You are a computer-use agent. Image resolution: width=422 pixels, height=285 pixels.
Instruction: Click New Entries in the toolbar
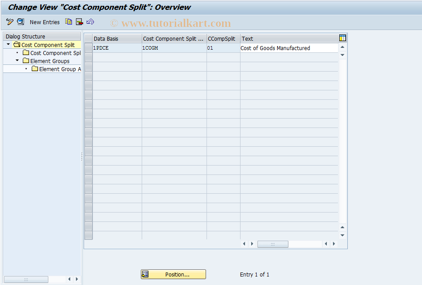[44, 22]
